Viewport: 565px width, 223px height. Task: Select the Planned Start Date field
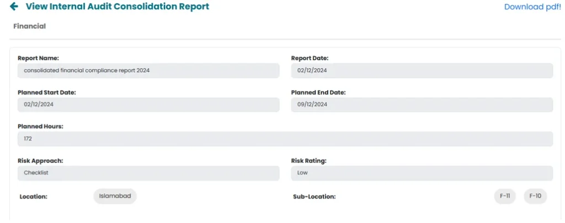pyautogui.click(x=148, y=105)
